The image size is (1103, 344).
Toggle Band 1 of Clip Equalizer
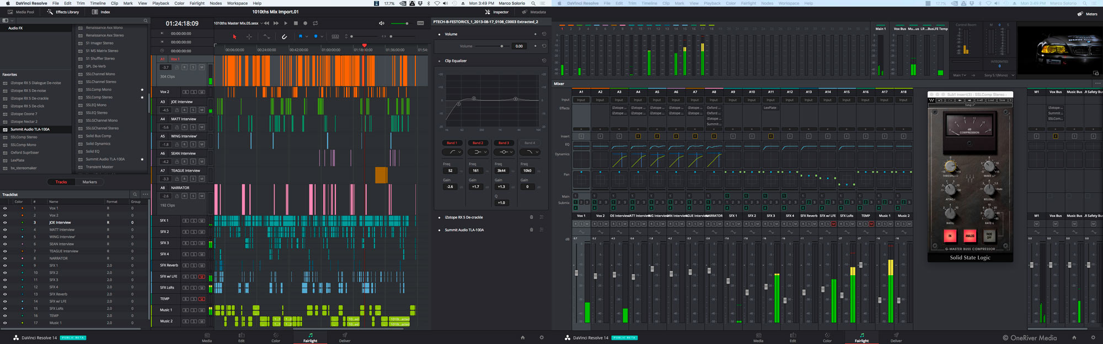[452, 143]
